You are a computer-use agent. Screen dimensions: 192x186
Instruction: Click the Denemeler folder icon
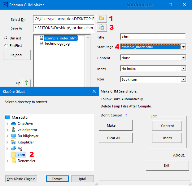pyautogui.click(x=14, y=161)
